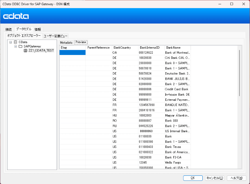Select BankCountry cell CA
Image resolution: width=250 pixels, height=184 pixels.
click(125, 53)
